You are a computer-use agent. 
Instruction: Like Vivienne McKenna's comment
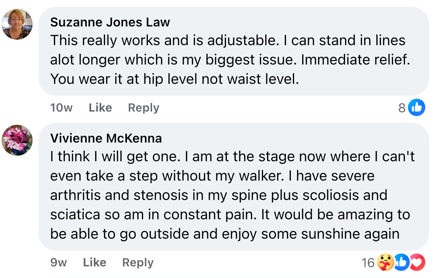point(94,262)
